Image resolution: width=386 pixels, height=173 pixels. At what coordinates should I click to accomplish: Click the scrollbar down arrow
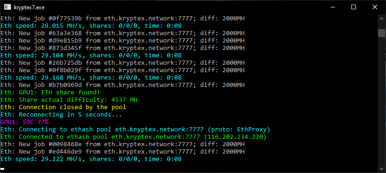(x=381, y=168)
